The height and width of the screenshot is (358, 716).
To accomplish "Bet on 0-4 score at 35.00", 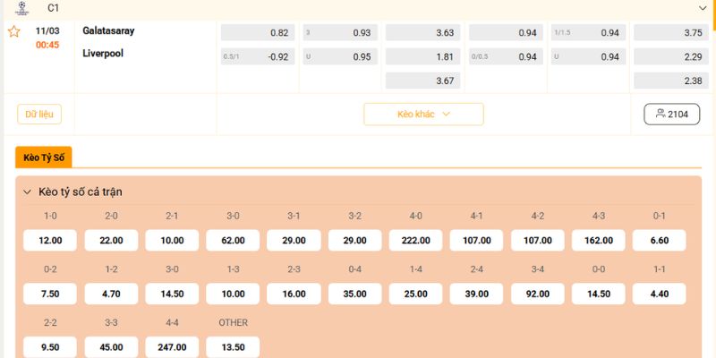I will click(354, 294).
